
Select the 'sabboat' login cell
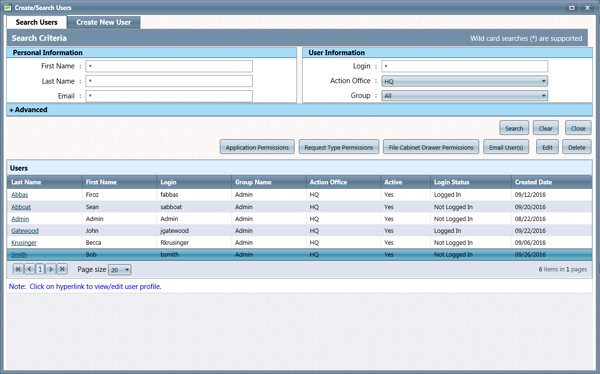click(x=194, y=207)
